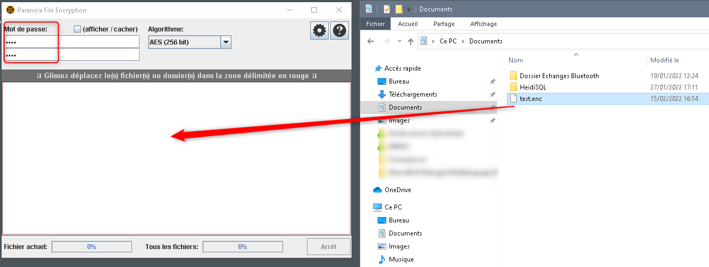The height and width of the screenshot is (267, 709).
Task: Click Paranoia File Encryption title bar icon
Action: [10, 10]
